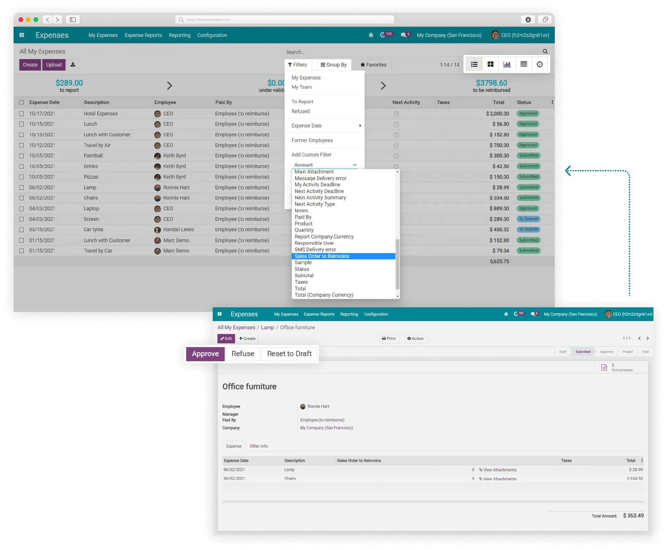This screenshot has width=667, height=550.
Task: Switch to graph view
Action: pos(507,64)
